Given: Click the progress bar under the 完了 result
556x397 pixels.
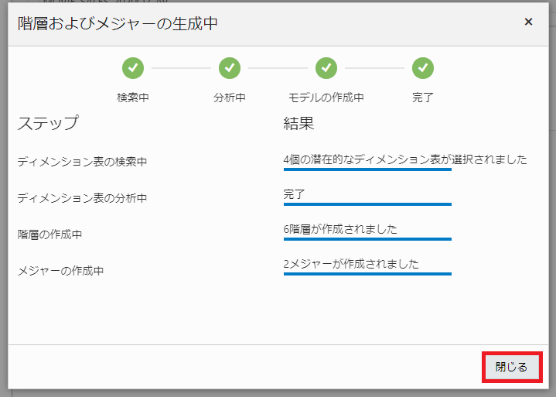Looking at the screenshot, I should click(x=367, y=205).
